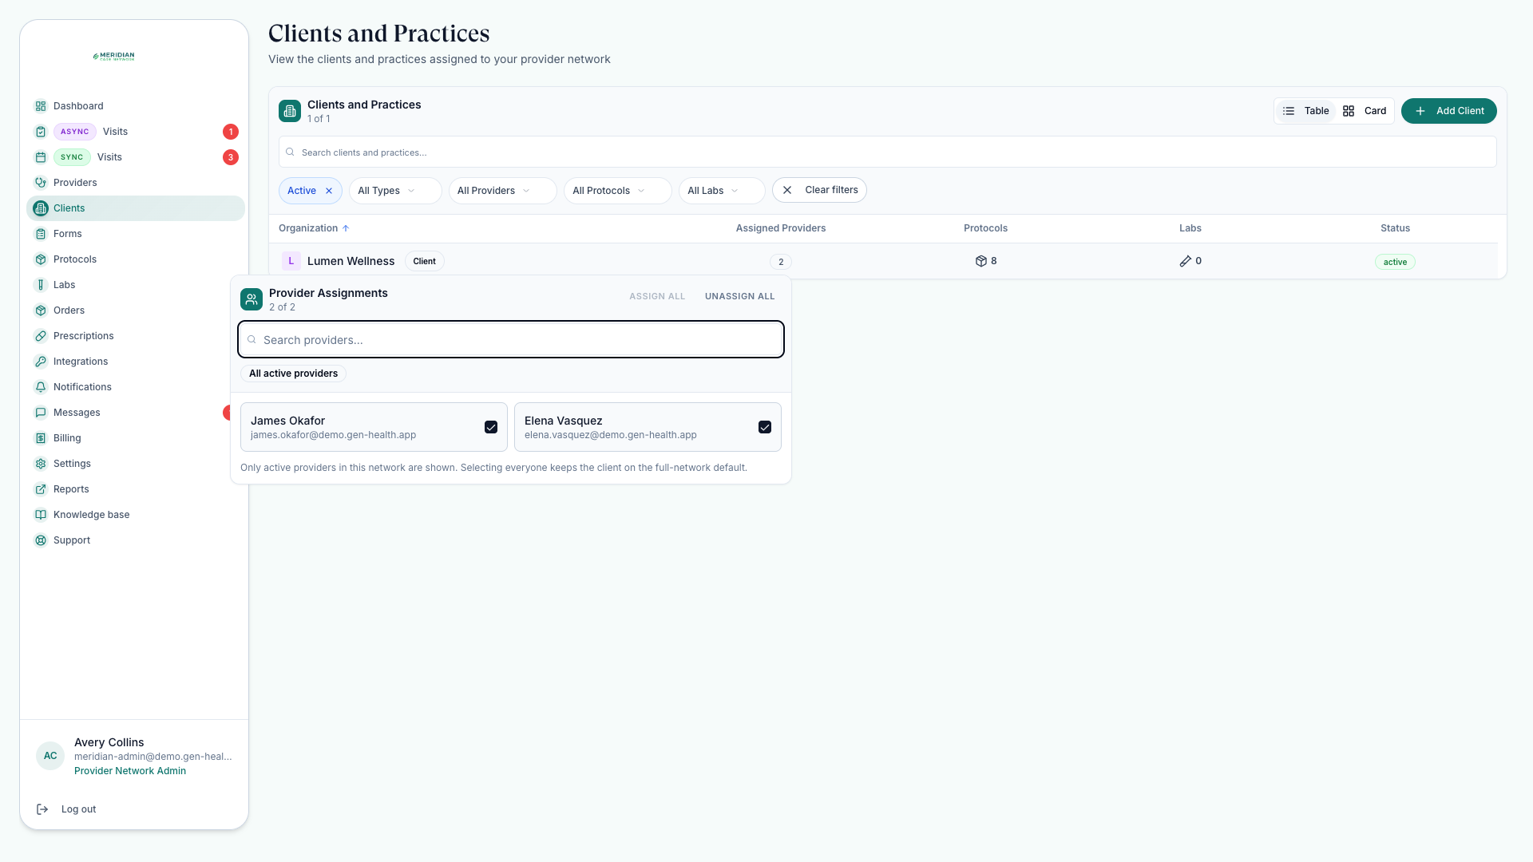The height and width of the screenshot is (862, 1533).
Task: Click the Log out arrow icon
Action: click(42, 809)
